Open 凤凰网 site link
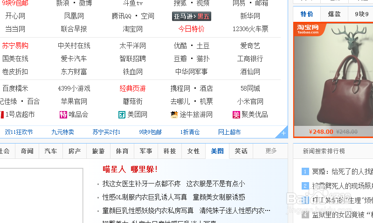Image resolution: width=373 pixels, height=223 pixels. click(x=74, y=16)
